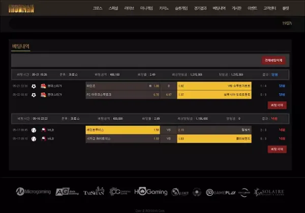
Task: Click the circular-arrow logo next to Solaire
Action: (x=244, y=193)
